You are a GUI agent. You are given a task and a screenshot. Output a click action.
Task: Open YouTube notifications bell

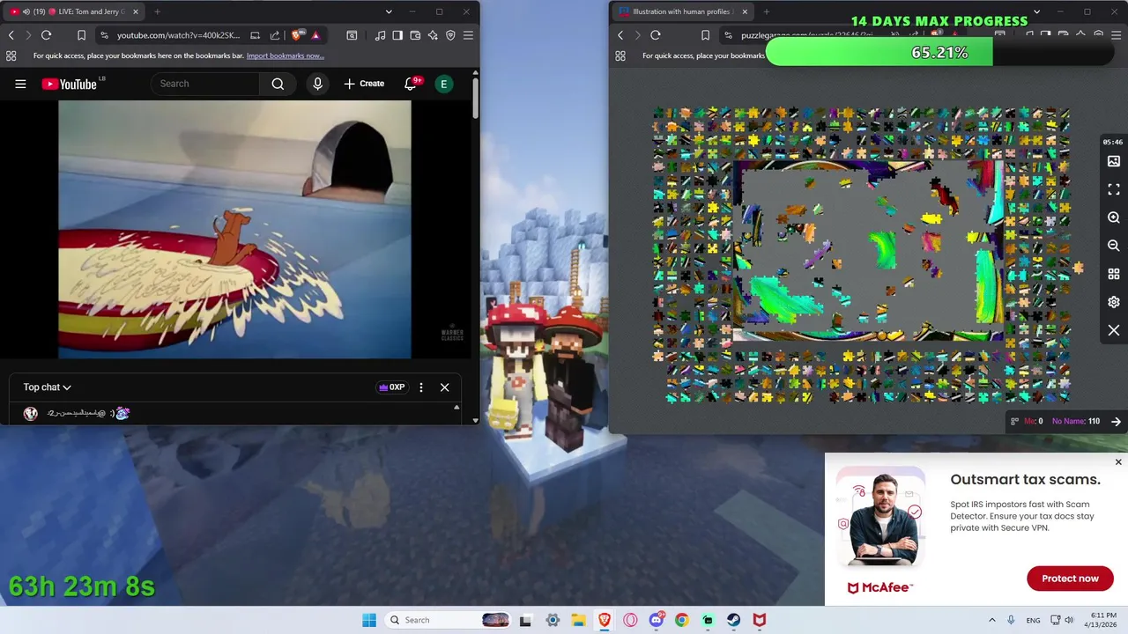coord(411,84)
